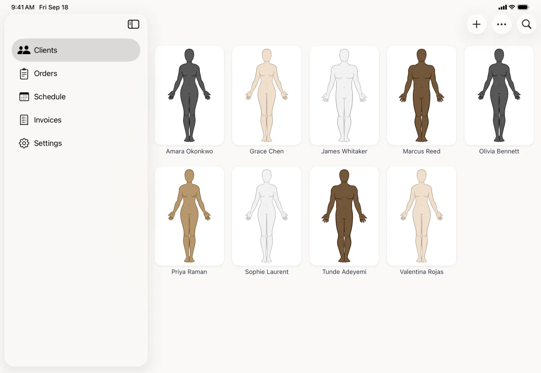Toggle the sidebar panel icon

point(133,24)
